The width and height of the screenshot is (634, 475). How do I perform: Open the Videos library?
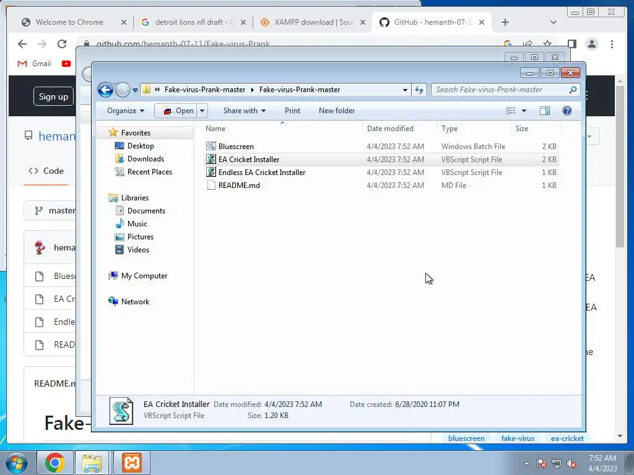138,250
